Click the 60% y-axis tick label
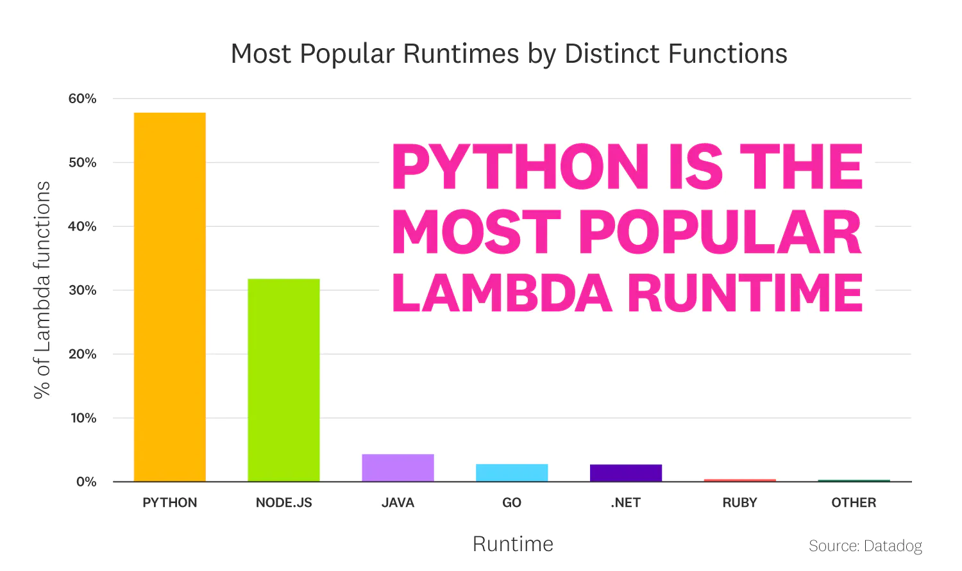Viewport: 962px width, 571px height. tap(83, 99)
